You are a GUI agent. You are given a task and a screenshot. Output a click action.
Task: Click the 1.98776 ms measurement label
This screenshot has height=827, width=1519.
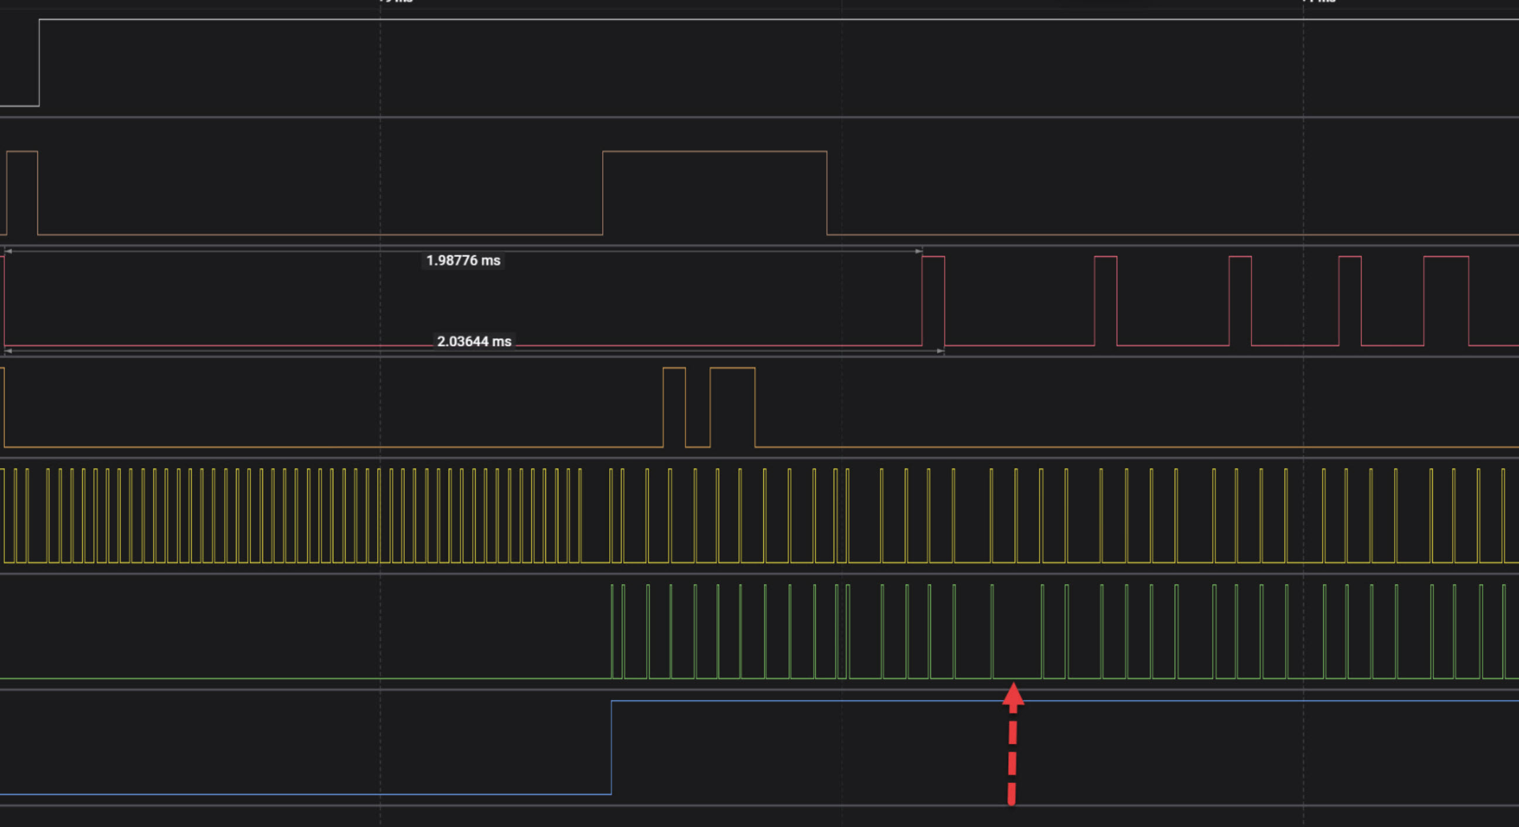(463, 260)
